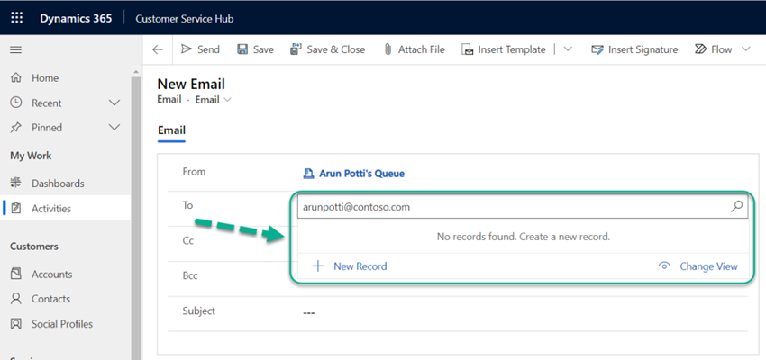Open Customer Service Hub app name
This screenshot has width=766, height=360.
pyautogui.click(x=184, y=19)
